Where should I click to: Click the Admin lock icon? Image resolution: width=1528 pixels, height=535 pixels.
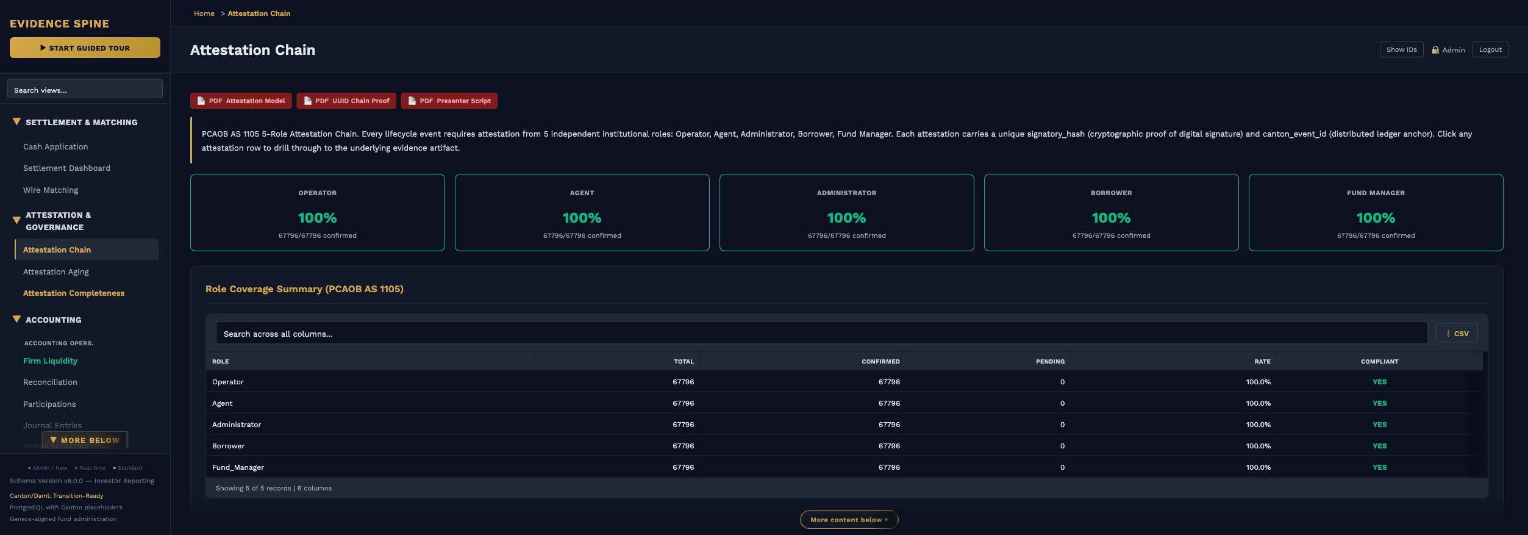tap(1435, 50)
